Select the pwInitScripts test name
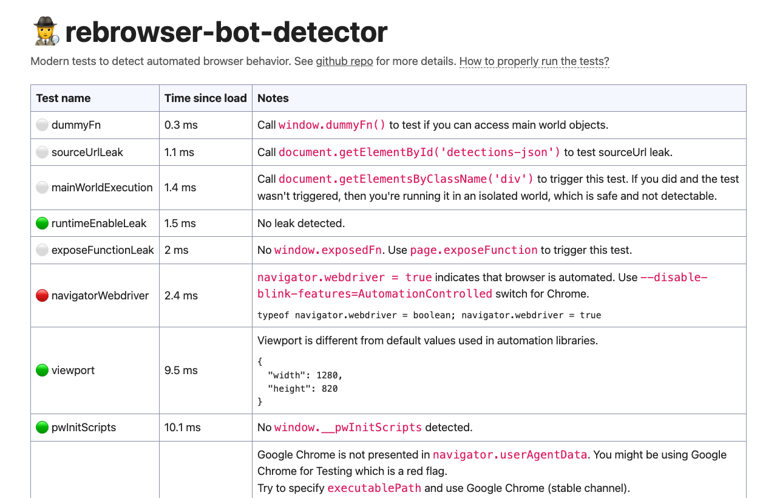 [x=84, y=428]
